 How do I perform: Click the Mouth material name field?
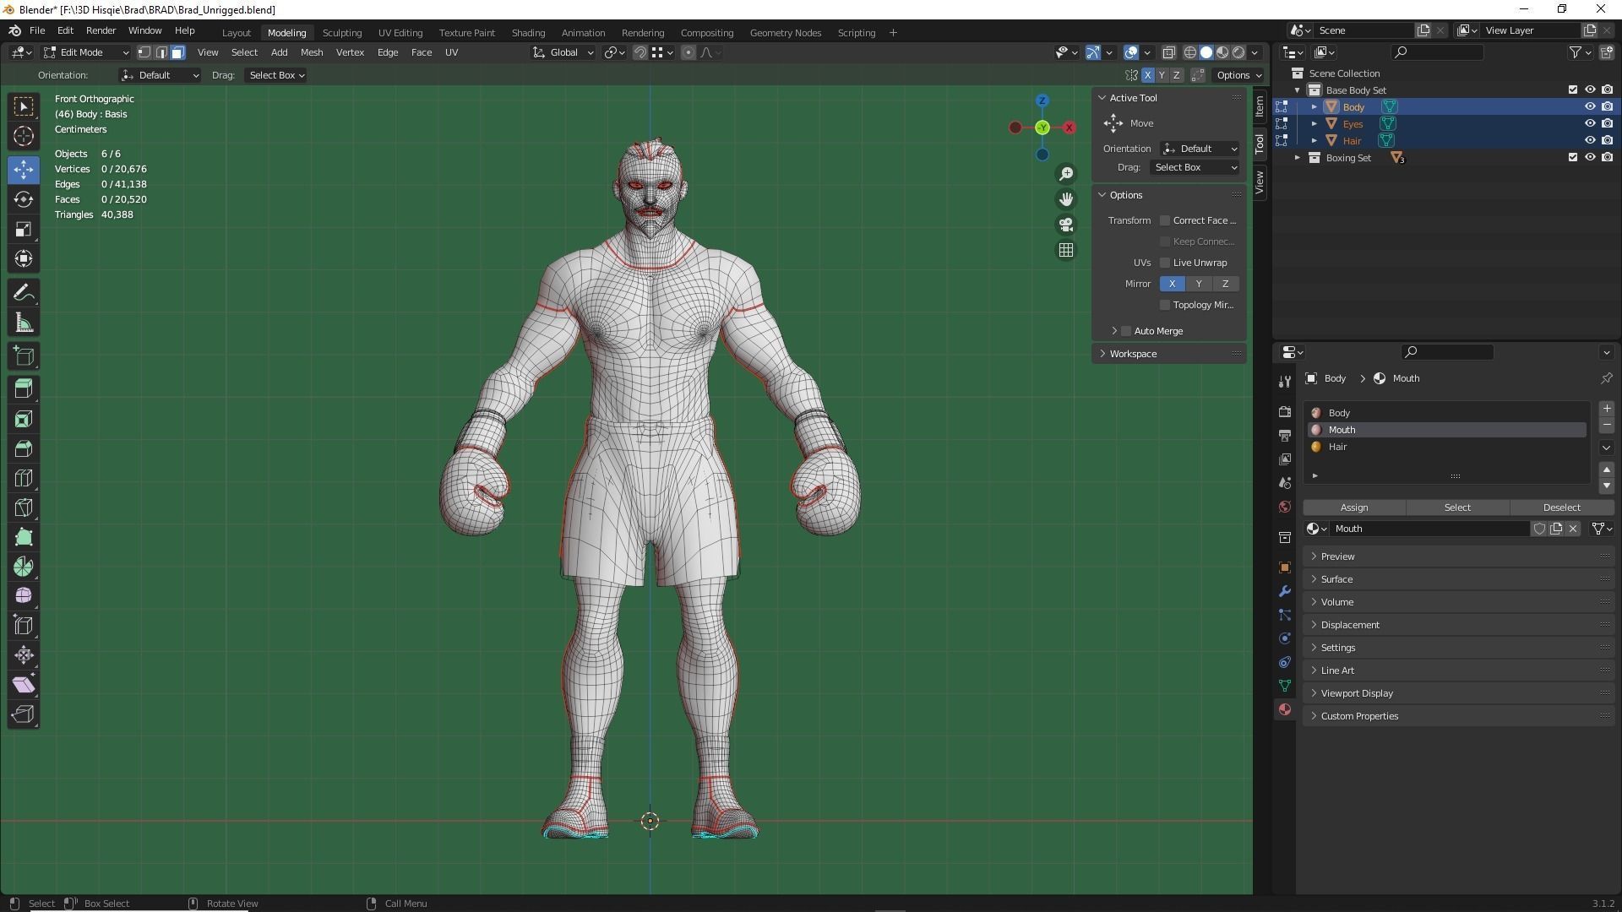[1428, 529]
